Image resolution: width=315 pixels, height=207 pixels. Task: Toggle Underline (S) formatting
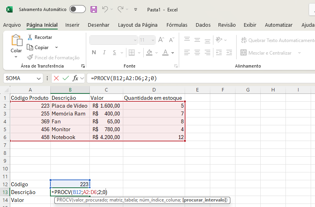tap(115, 53)
